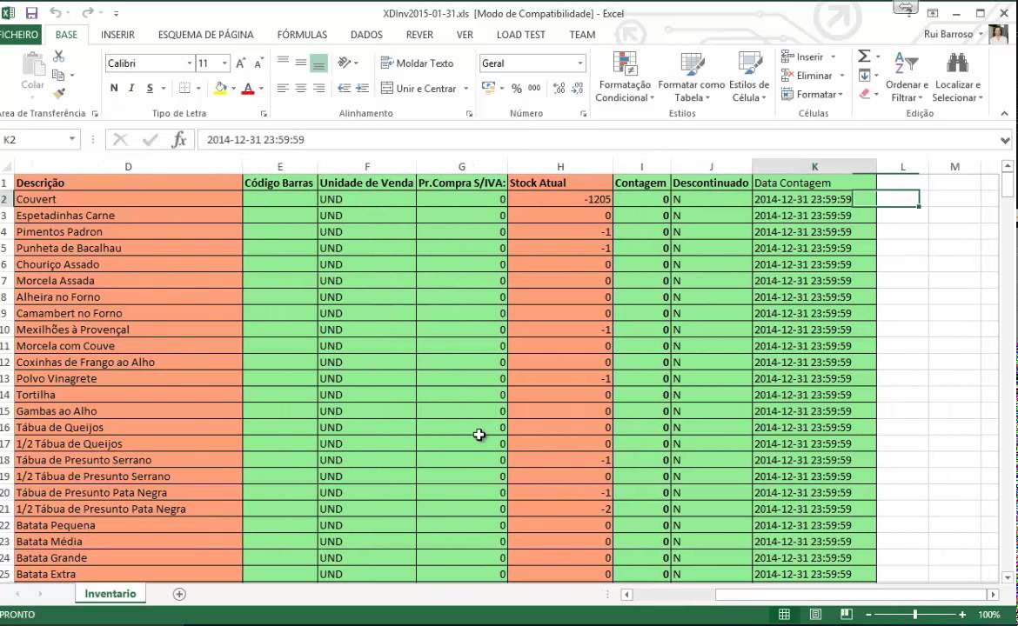Open the FICHEIRO tab
Viewport: 1018px width, 626px height.
tap(19, 35)
